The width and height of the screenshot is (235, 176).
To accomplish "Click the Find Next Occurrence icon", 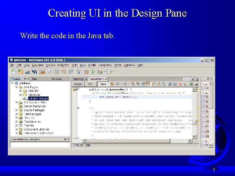I will (143, 84).
